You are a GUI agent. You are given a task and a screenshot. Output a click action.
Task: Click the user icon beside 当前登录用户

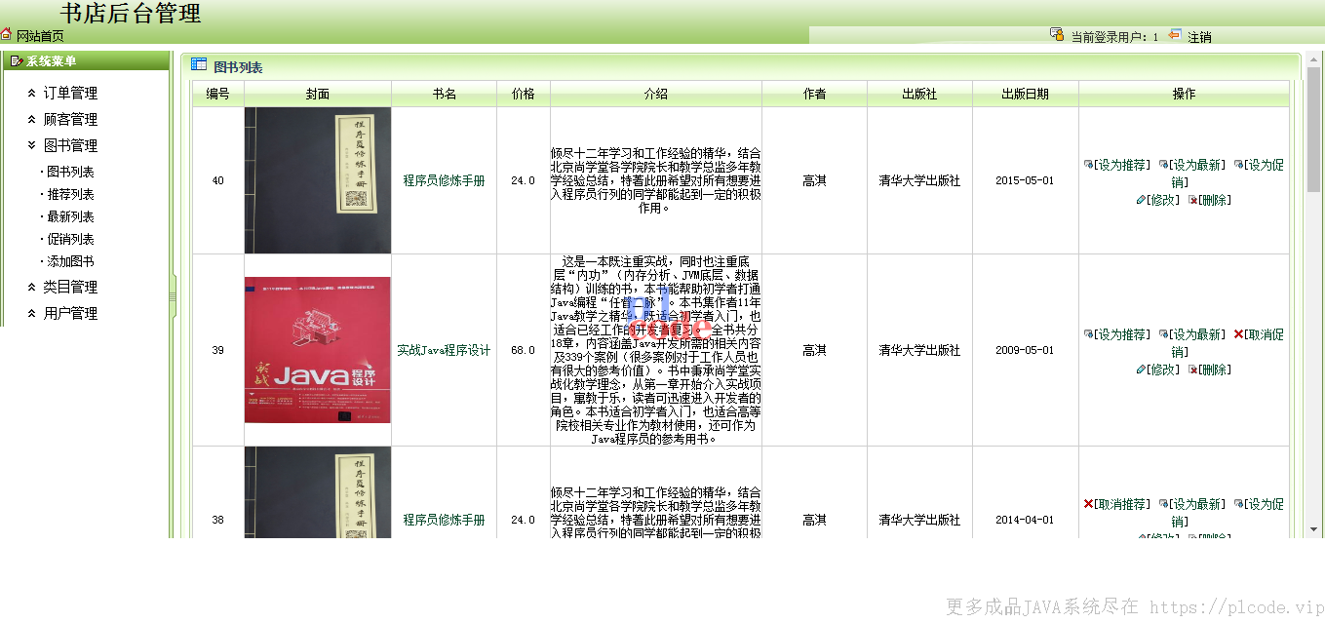(x=1056, y=34)
